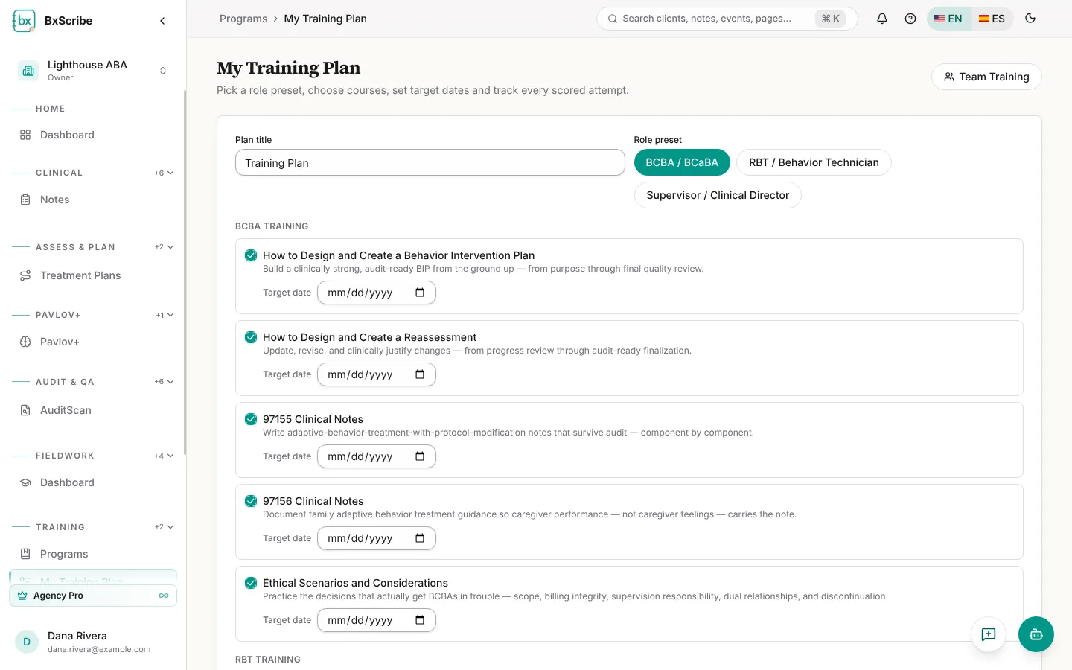
Task: Select the RBT / Behavior Technician preset
Action: [814, 162]
